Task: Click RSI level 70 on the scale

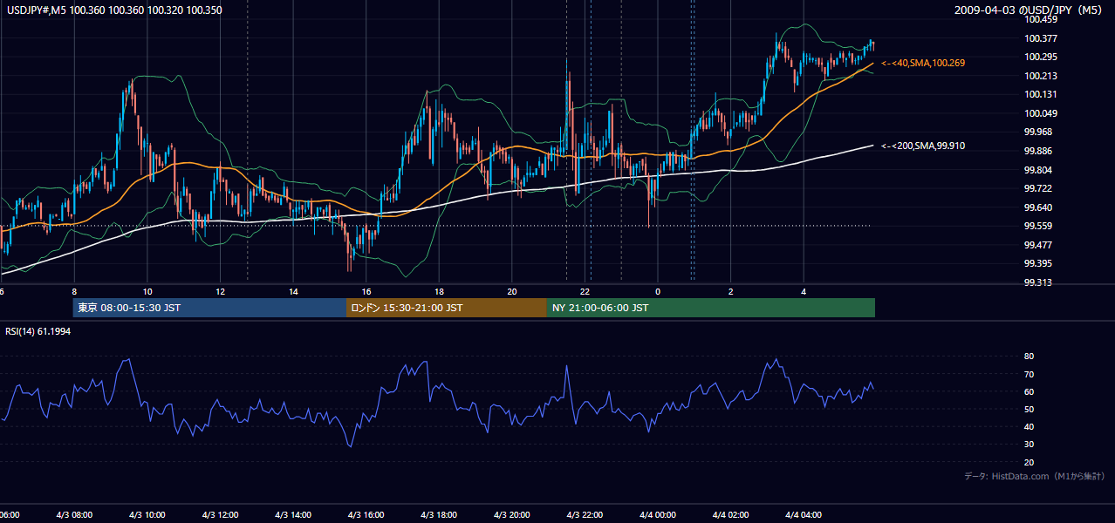Action: click(x=1029, y=374)
